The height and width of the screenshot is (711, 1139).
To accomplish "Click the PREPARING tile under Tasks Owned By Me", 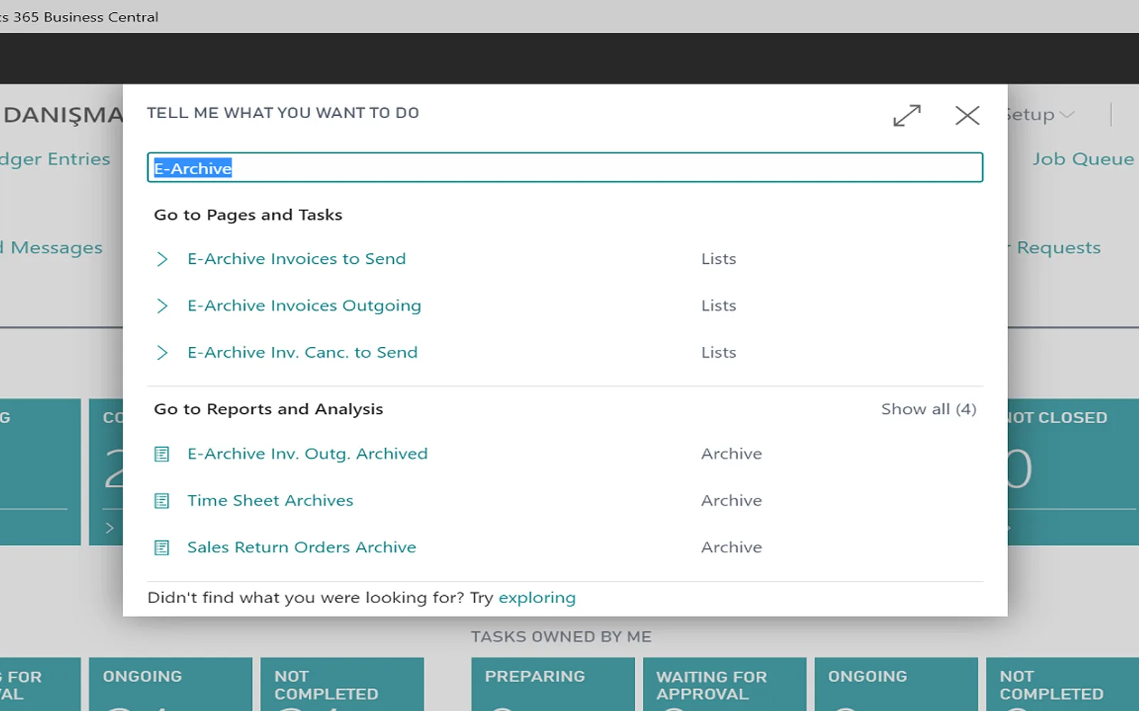I will [553, 684].
